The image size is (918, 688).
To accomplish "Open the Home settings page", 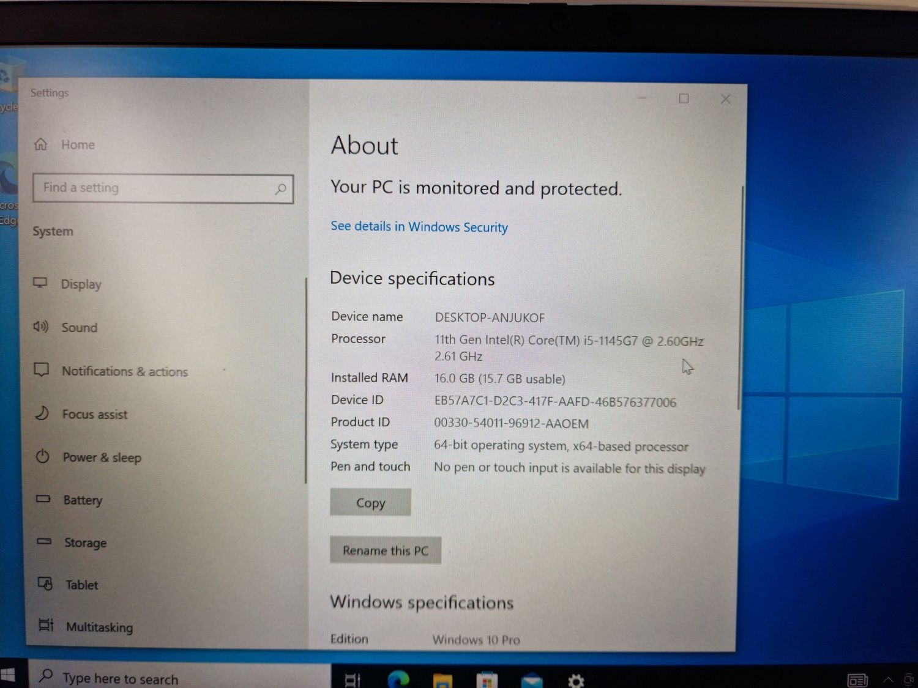I will (64, 144).
